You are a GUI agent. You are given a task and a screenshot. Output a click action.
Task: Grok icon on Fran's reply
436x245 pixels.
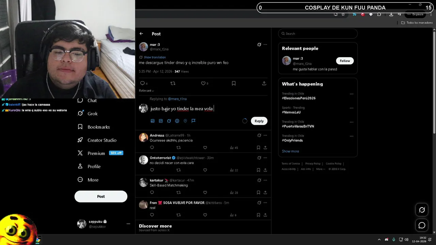pos(259,203)
